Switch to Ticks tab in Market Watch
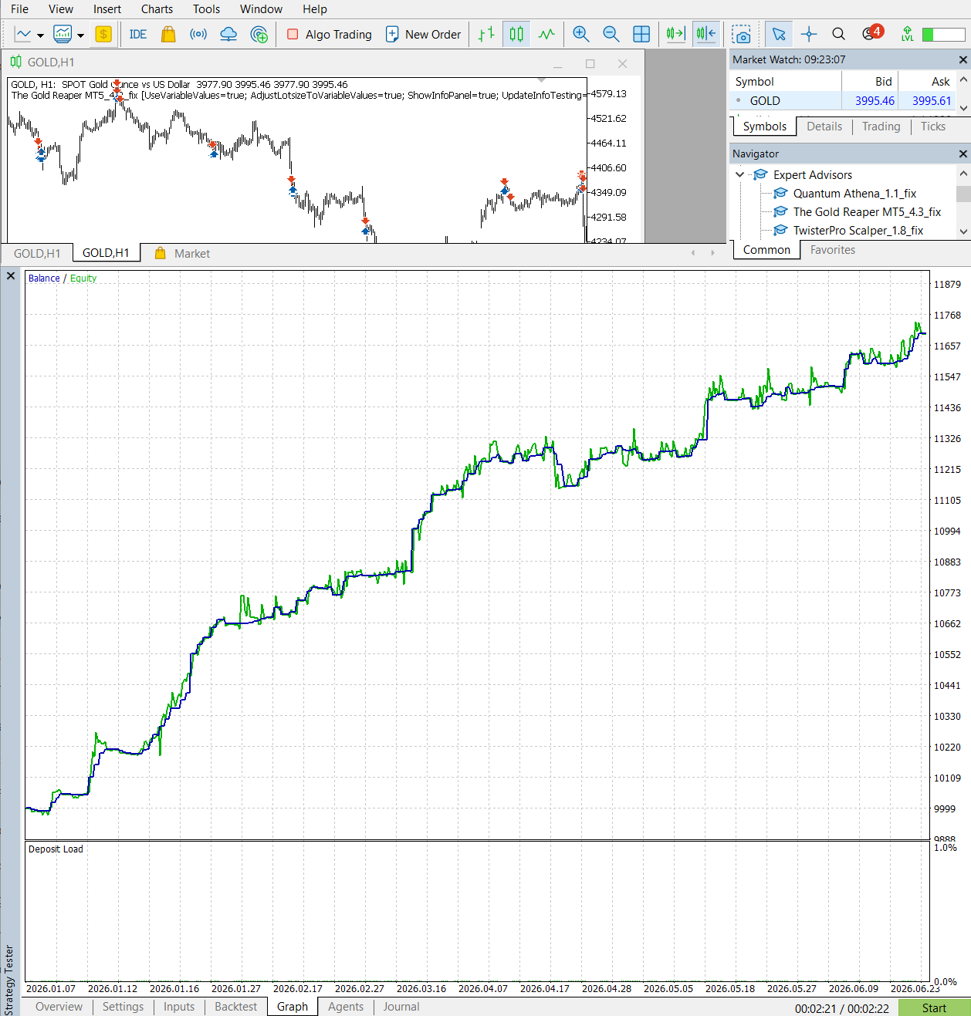Image resolution: width=971 pixels, height=1016 pixels. tap(932, 127)
